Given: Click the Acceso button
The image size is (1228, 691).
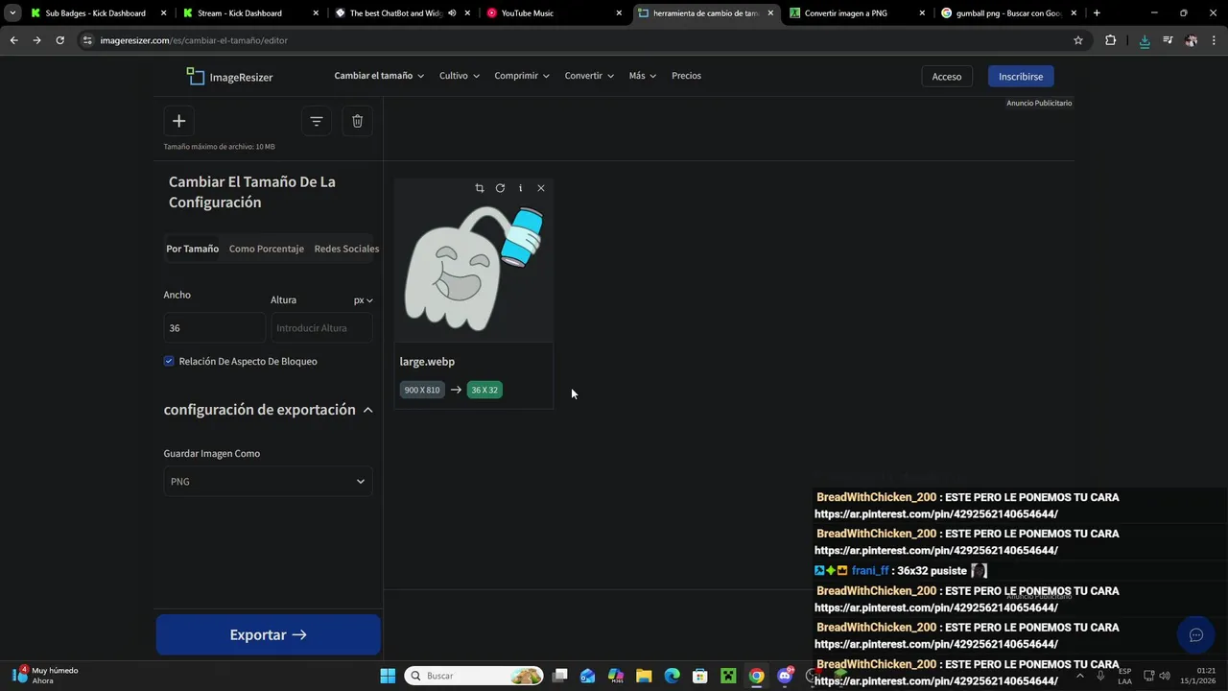Looking at the screenshot, I should [x=947, y=77].
